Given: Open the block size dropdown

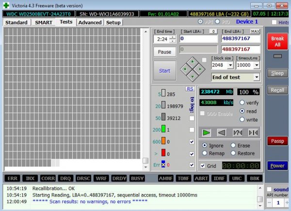Looking at the screenshot, I should tap(230, 65).
